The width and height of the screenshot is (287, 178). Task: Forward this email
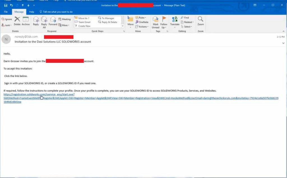[x=53, y=21]
